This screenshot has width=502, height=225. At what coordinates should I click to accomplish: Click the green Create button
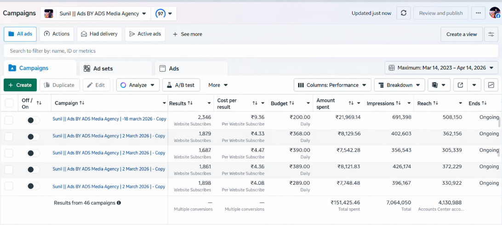click(x=20, y=85)
